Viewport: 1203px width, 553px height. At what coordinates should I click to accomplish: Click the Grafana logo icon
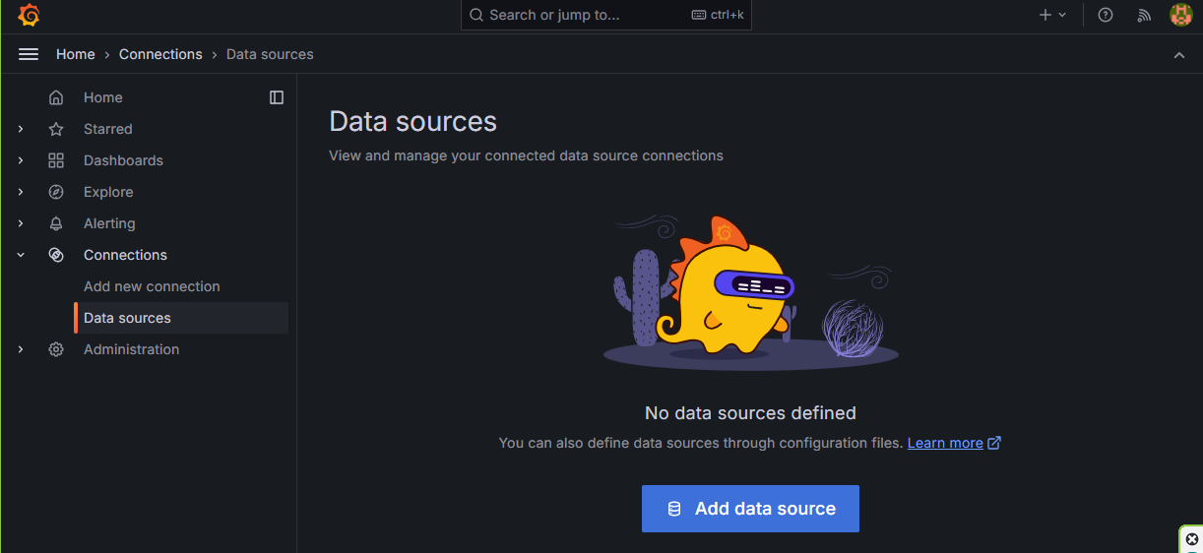coord(29,15)
